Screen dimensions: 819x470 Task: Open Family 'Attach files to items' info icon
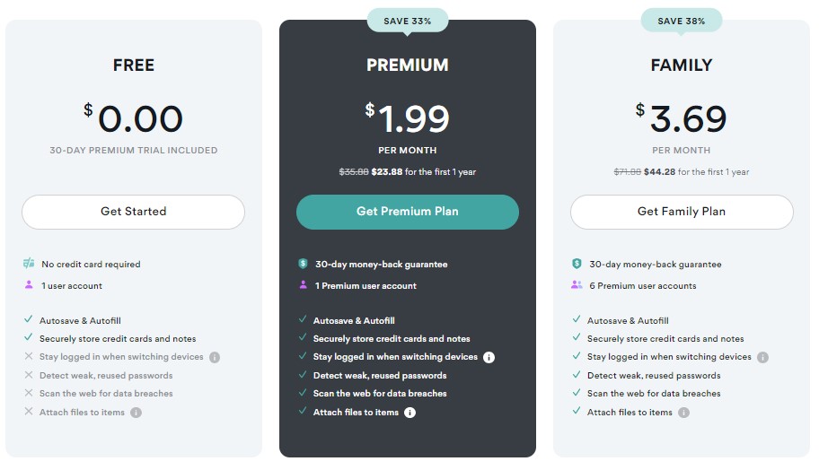click(683, 413)
